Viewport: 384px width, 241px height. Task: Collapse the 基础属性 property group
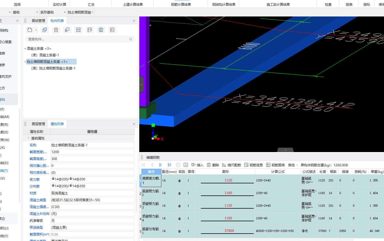click(x=29, y=138)
